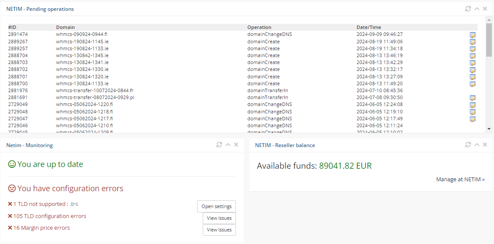
Task: View issues for TLD configuration errors
Action: [219, 218]
